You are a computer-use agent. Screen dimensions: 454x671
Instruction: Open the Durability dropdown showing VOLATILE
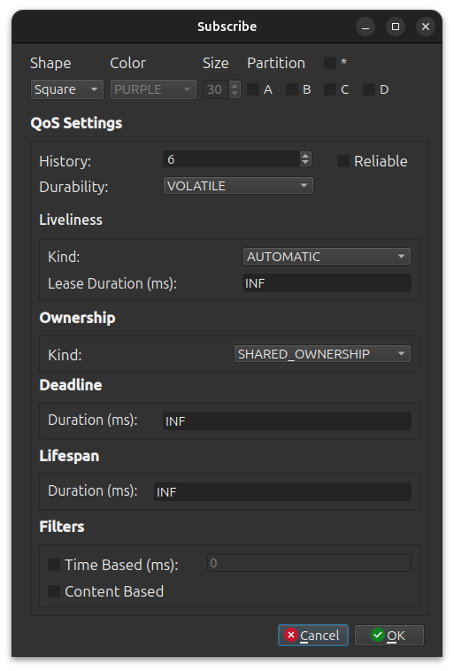click(x=238, y=186)
